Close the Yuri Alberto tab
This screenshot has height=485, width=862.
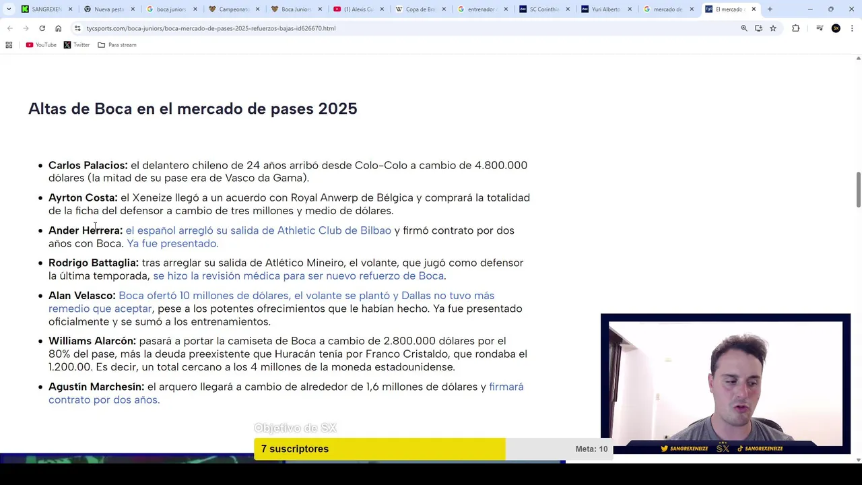pyautogui.click(x=630, y=9)
